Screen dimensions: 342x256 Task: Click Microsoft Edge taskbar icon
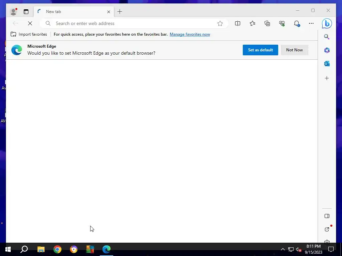tap(107, 249)
